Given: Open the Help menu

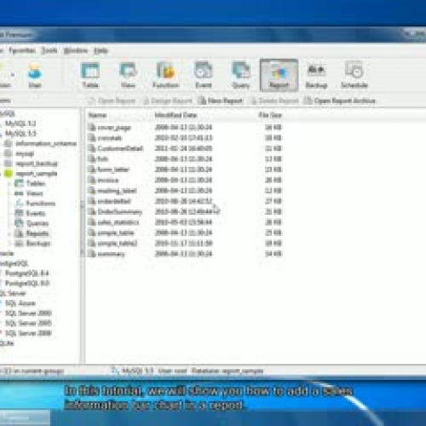Looking at the screenshot, I should (101, 51).
